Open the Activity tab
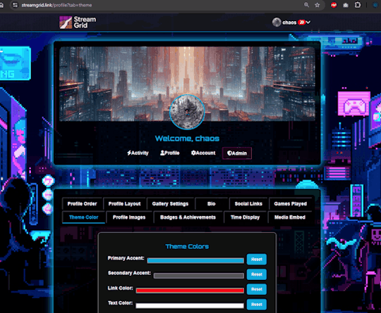The image size is (381, 313). (x=138, y=153)
